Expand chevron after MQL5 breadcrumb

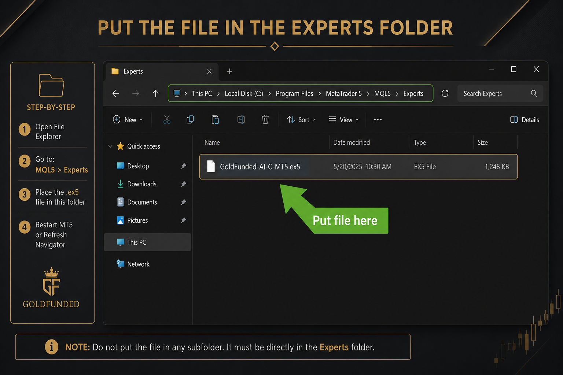click(x=397, y=94)
